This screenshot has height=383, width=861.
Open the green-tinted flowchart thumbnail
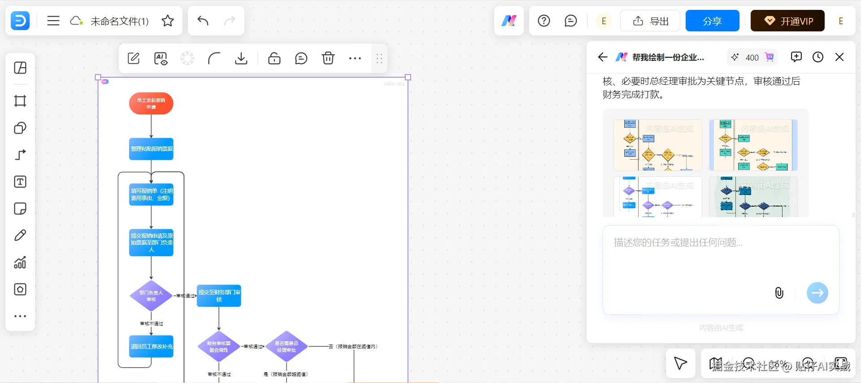[x=753, y=196]
